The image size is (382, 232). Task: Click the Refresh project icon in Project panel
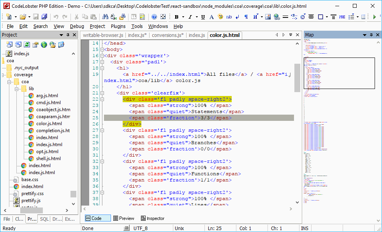pyautogui.click(x=26, y=44)
